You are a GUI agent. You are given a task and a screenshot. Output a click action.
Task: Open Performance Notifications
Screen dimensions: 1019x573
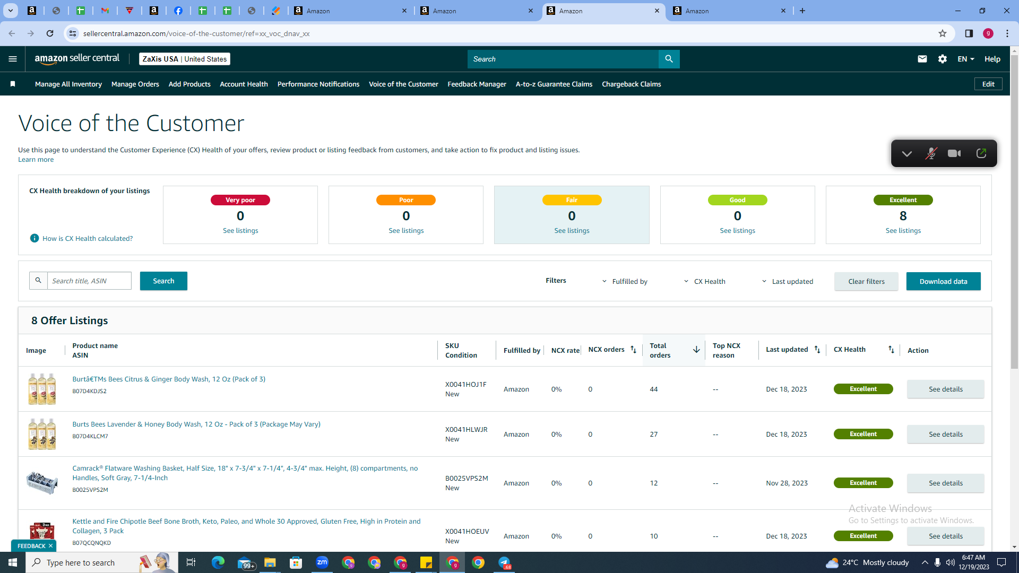pos(318,84)
